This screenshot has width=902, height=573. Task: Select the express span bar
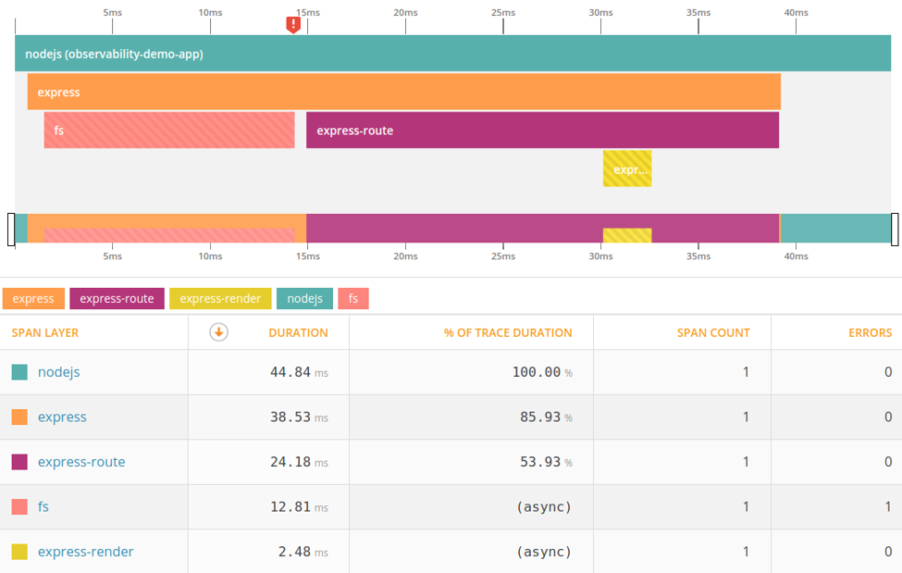[403, 93]
